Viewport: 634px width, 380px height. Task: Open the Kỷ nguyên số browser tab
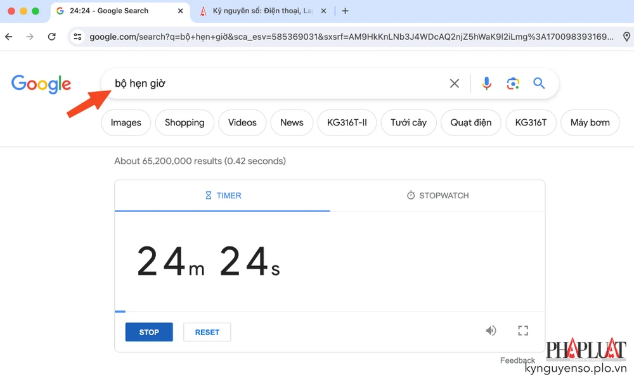pos(260,11)
